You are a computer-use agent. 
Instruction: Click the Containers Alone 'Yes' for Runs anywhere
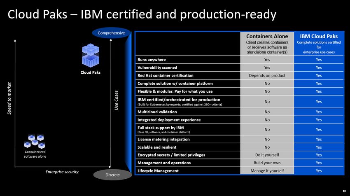267,60
